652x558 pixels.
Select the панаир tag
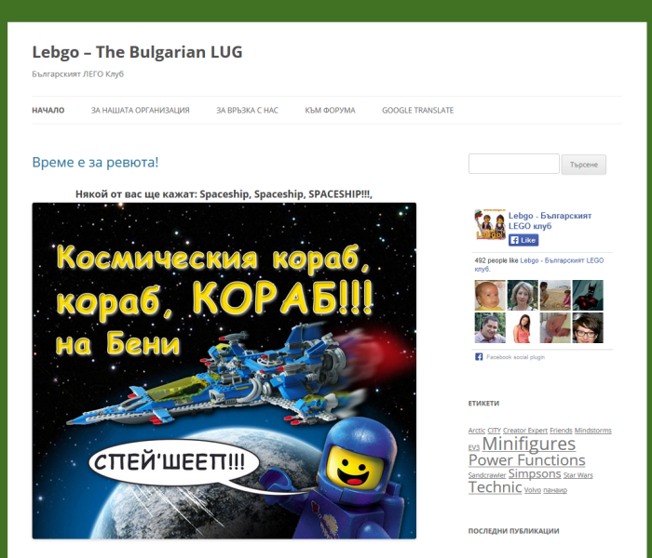(555, 490)
